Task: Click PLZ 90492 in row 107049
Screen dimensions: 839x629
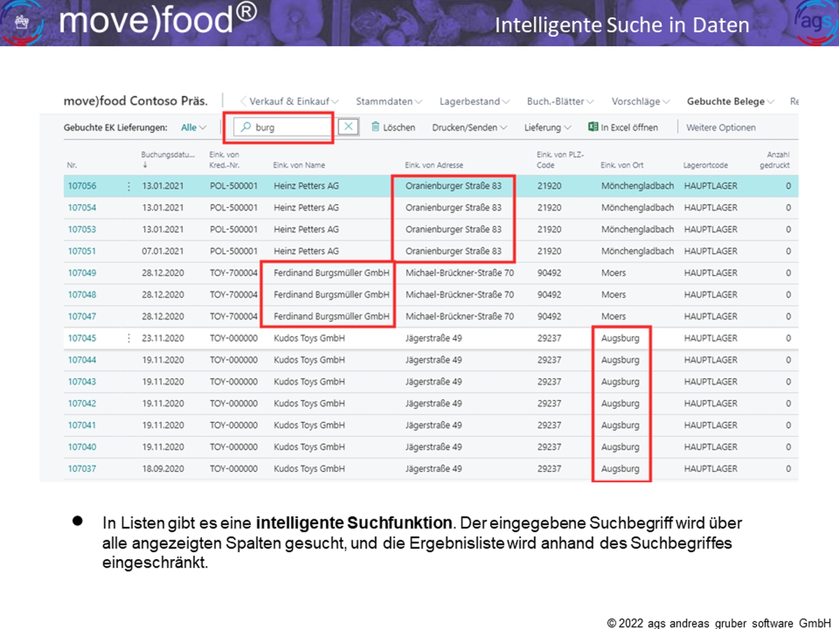Action: point(549,273)
